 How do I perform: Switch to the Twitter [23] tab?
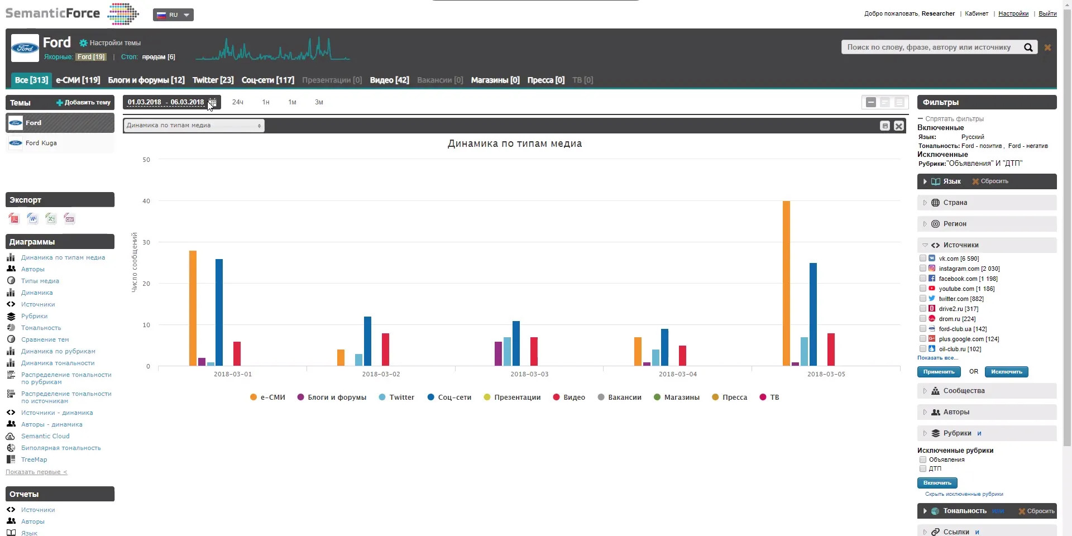pos(213,80)
